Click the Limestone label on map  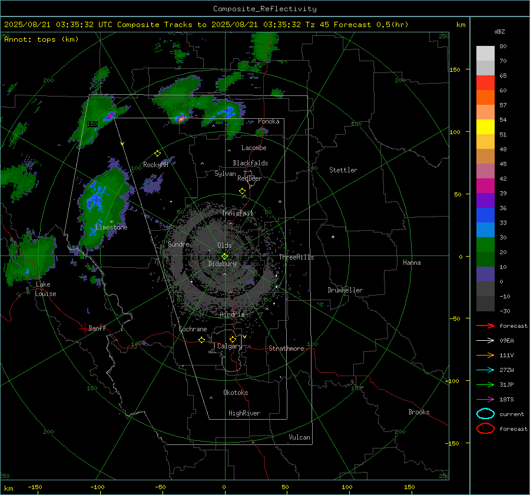coord(111,227)
